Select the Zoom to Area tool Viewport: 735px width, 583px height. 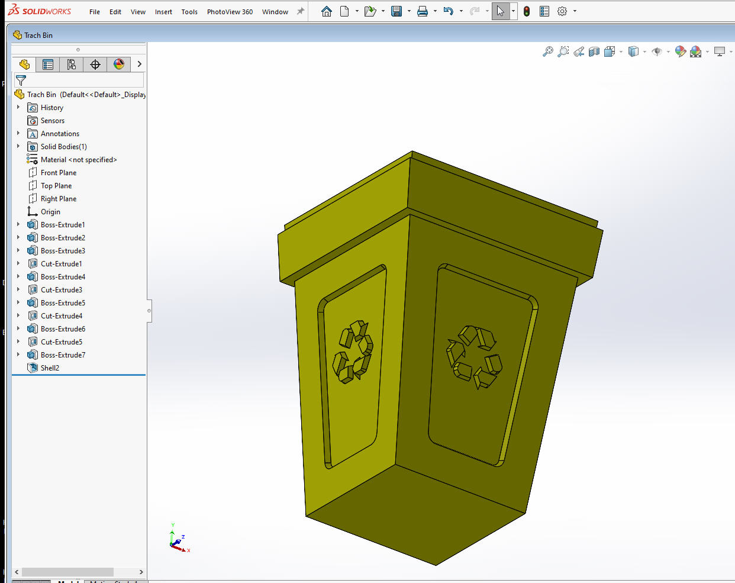point(563,52)
